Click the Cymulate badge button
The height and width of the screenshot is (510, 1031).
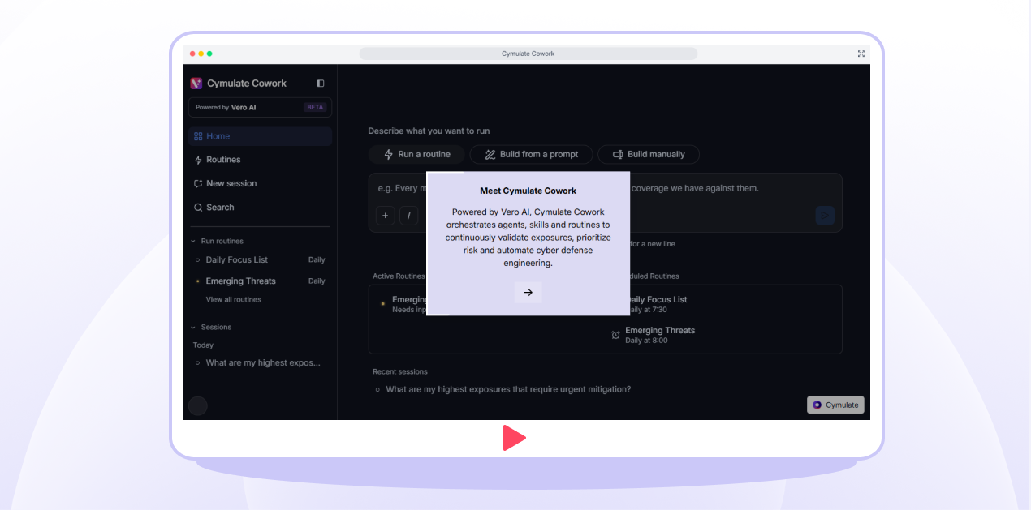pyautogui.click(x=835, y=405)
